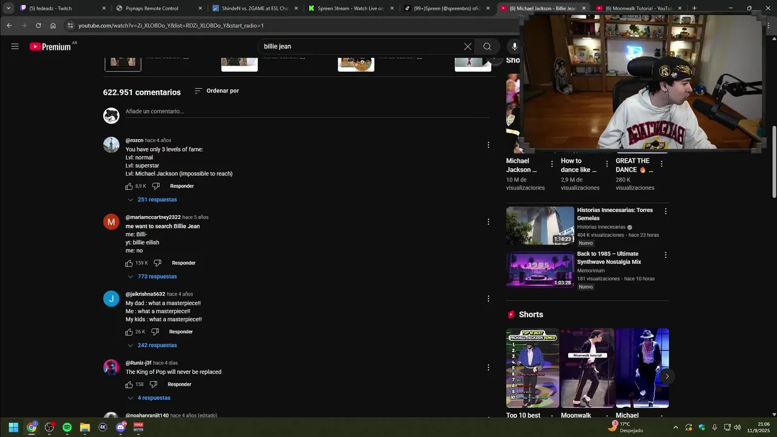Show hidden system tray icons chevron
The image size is (777, 437).
(x=676, y=427)
